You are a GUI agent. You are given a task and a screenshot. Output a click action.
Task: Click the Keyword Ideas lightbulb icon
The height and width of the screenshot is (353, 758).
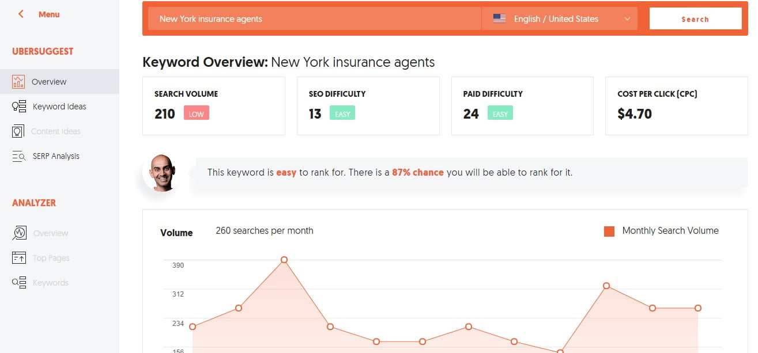point(19,107)
